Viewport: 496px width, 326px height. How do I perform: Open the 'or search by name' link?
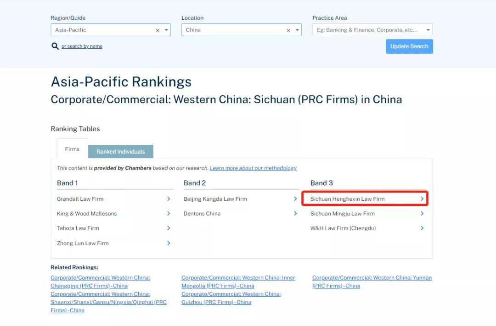click(x=82, y=46)
